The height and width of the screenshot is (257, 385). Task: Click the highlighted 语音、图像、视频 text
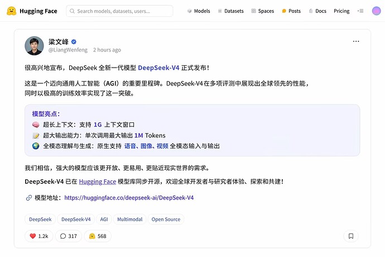pyautogui.click(x=146, y=146)
